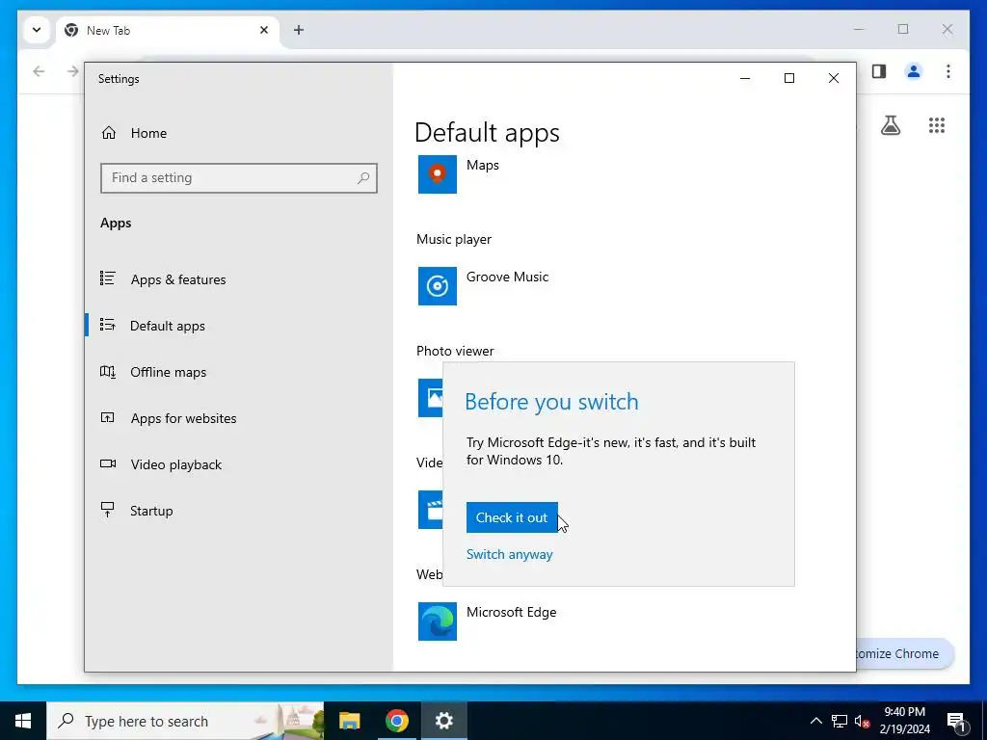
Task: Click the Settings gear on taskbar
Action: [x=443, y=721]
